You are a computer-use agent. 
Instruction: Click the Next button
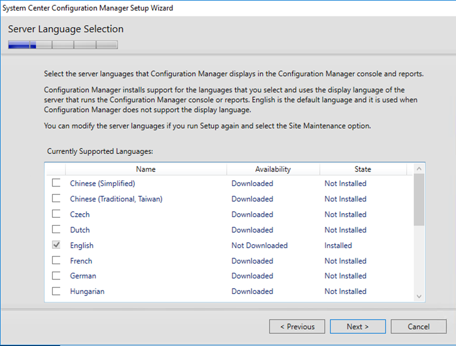358,326
